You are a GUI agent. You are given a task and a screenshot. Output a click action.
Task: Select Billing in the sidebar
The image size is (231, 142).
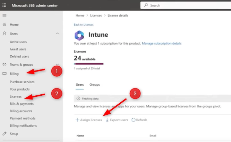(14, 74)
